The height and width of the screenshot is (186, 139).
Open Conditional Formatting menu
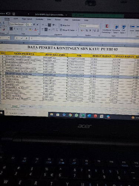107,29
